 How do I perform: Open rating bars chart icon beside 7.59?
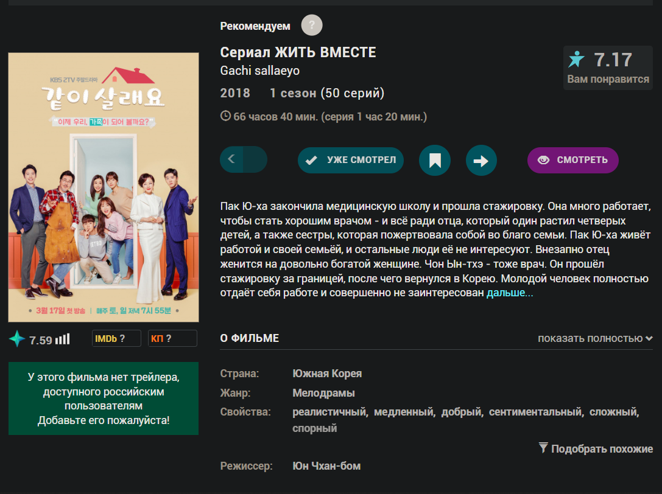tap(63, 339)
